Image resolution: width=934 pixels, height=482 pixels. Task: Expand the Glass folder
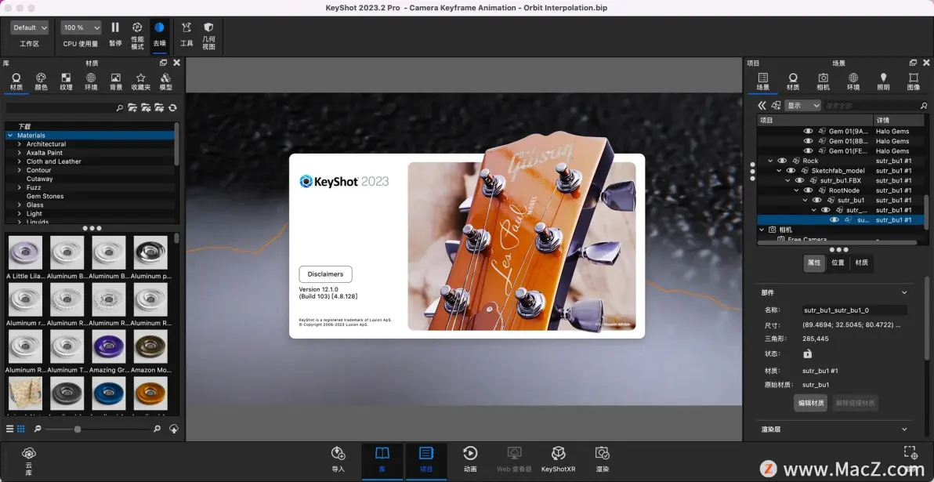pos(20,205)
